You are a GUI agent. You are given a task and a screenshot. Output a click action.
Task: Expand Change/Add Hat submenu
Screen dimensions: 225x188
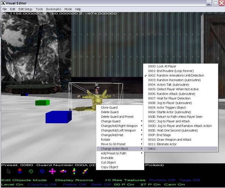point(120,135)
